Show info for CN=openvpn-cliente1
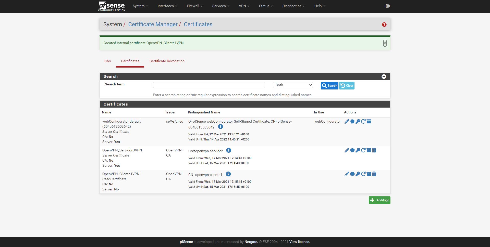 coord(228,174)
